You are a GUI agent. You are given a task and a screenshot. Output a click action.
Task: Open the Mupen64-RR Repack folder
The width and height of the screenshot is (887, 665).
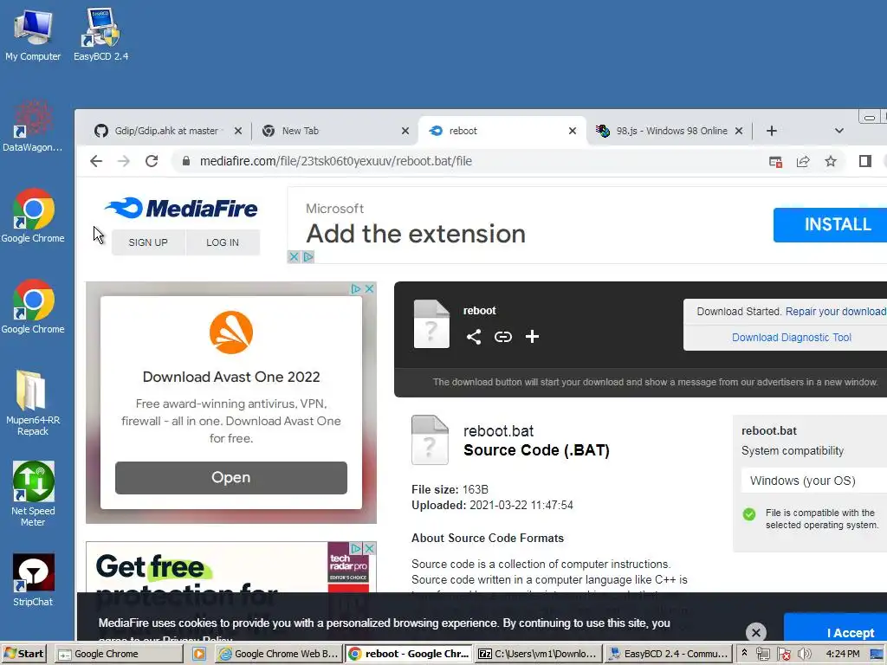33,403
